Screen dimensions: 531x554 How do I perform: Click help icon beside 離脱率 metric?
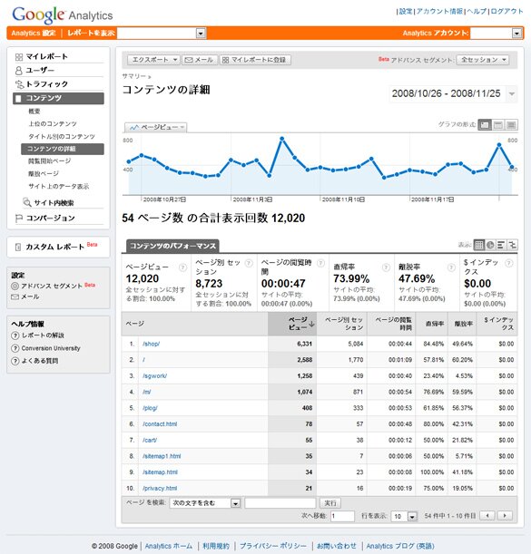[451, 267]
